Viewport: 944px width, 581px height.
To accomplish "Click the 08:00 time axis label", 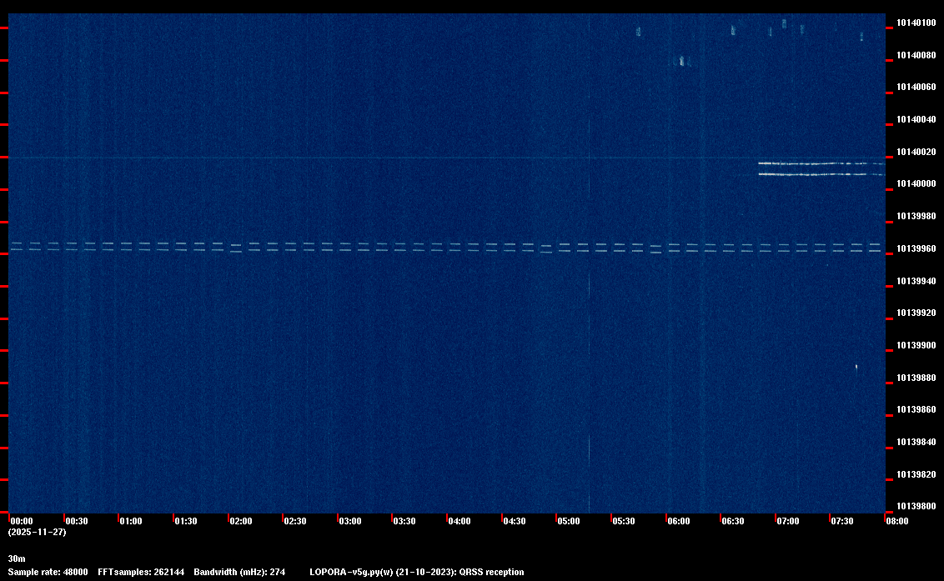I will [x=896, y=521].
